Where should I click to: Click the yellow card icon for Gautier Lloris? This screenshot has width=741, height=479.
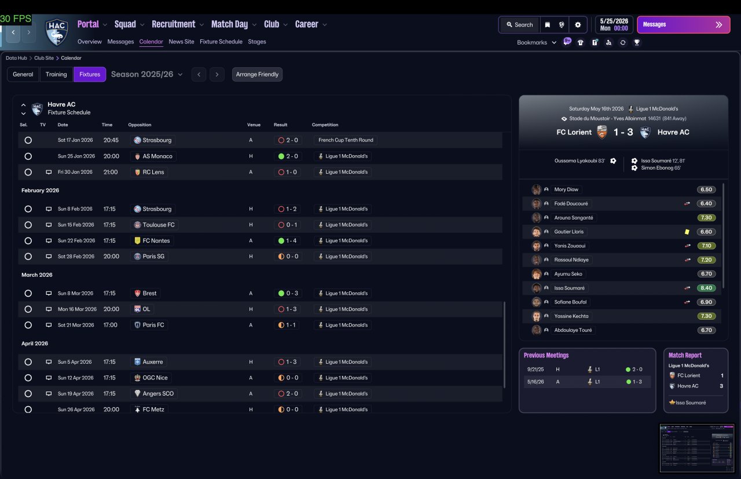click(x=687, y=232)
